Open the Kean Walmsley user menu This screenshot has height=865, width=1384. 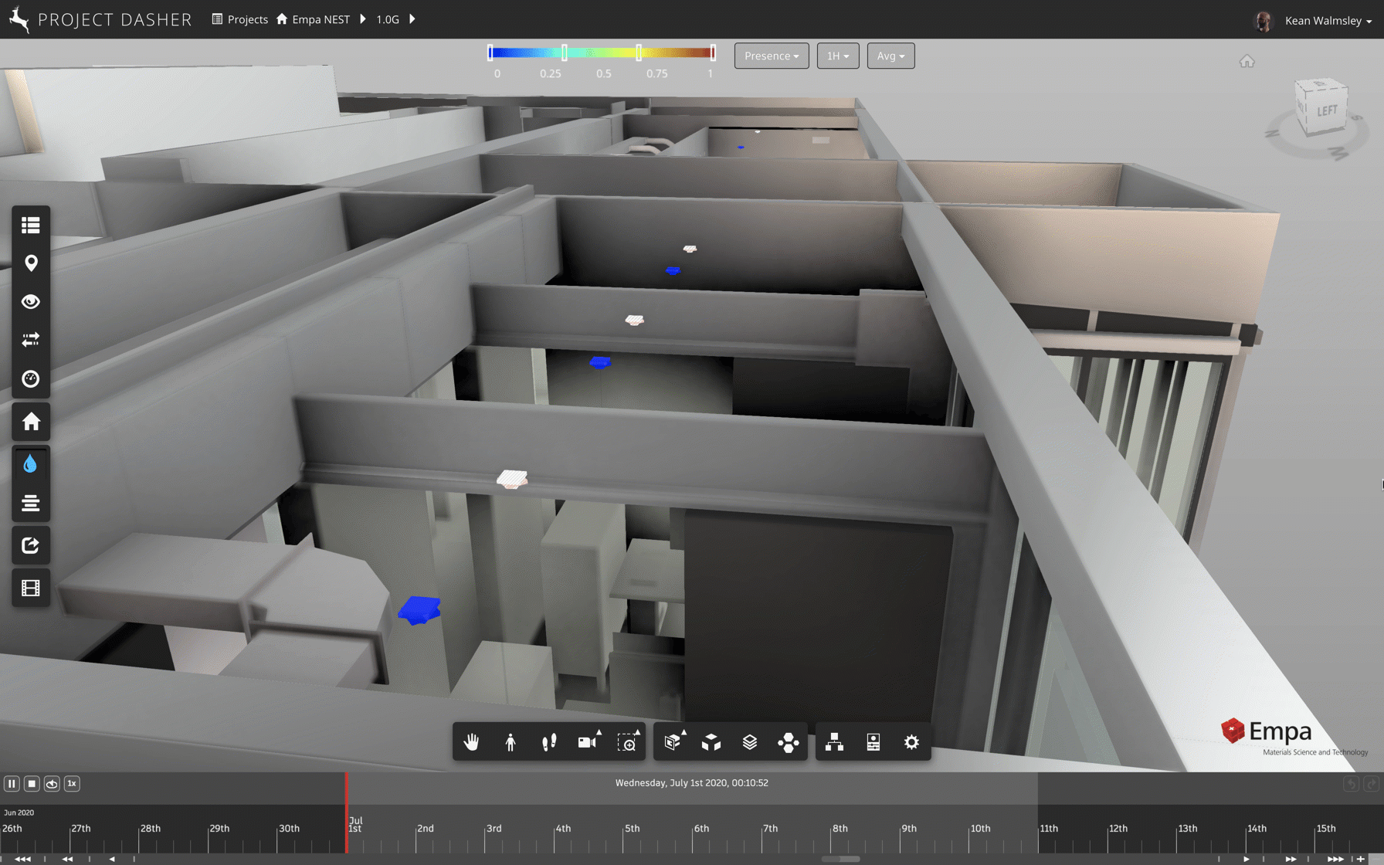[1322, 21]
